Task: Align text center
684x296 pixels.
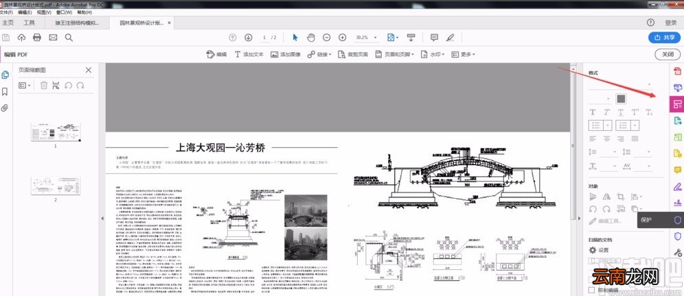Action: pyautogui.click(x=606, y=138)
